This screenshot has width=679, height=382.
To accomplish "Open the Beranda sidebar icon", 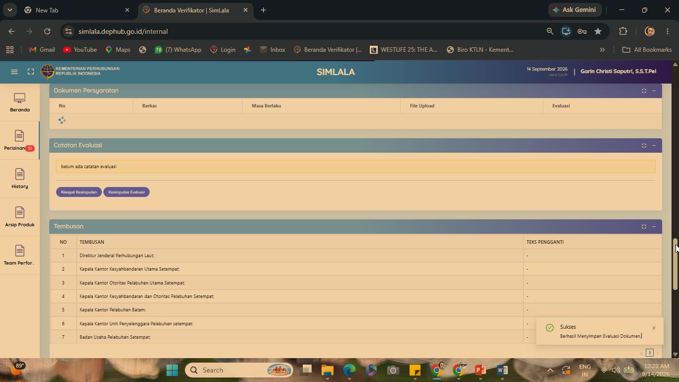I will click(x=20, y=102).
